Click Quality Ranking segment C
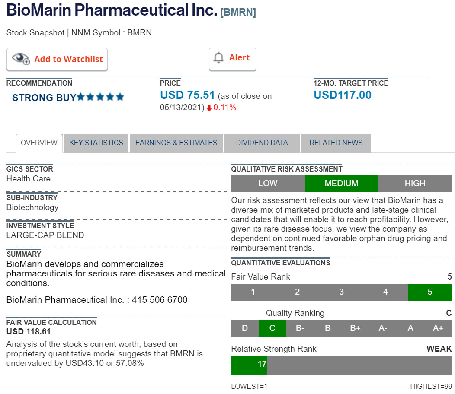455x394 pixels. click(272, 328)
